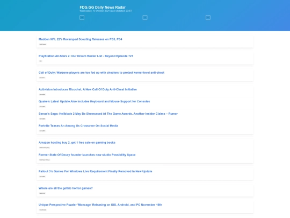This screenshot has height=218, width=290.
Task: Click the source tag under the Moncage headline
Action: (43, 210)
